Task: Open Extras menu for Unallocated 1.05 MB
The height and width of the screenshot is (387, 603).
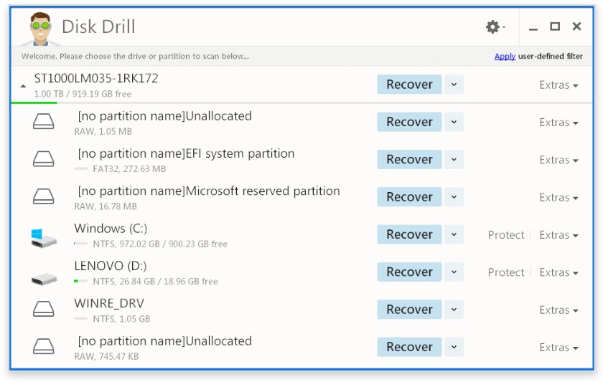Action: tap(558, 123)
